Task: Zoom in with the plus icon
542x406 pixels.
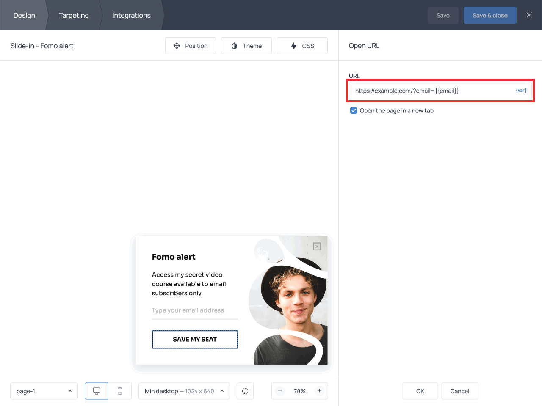Action: point(320,391)
